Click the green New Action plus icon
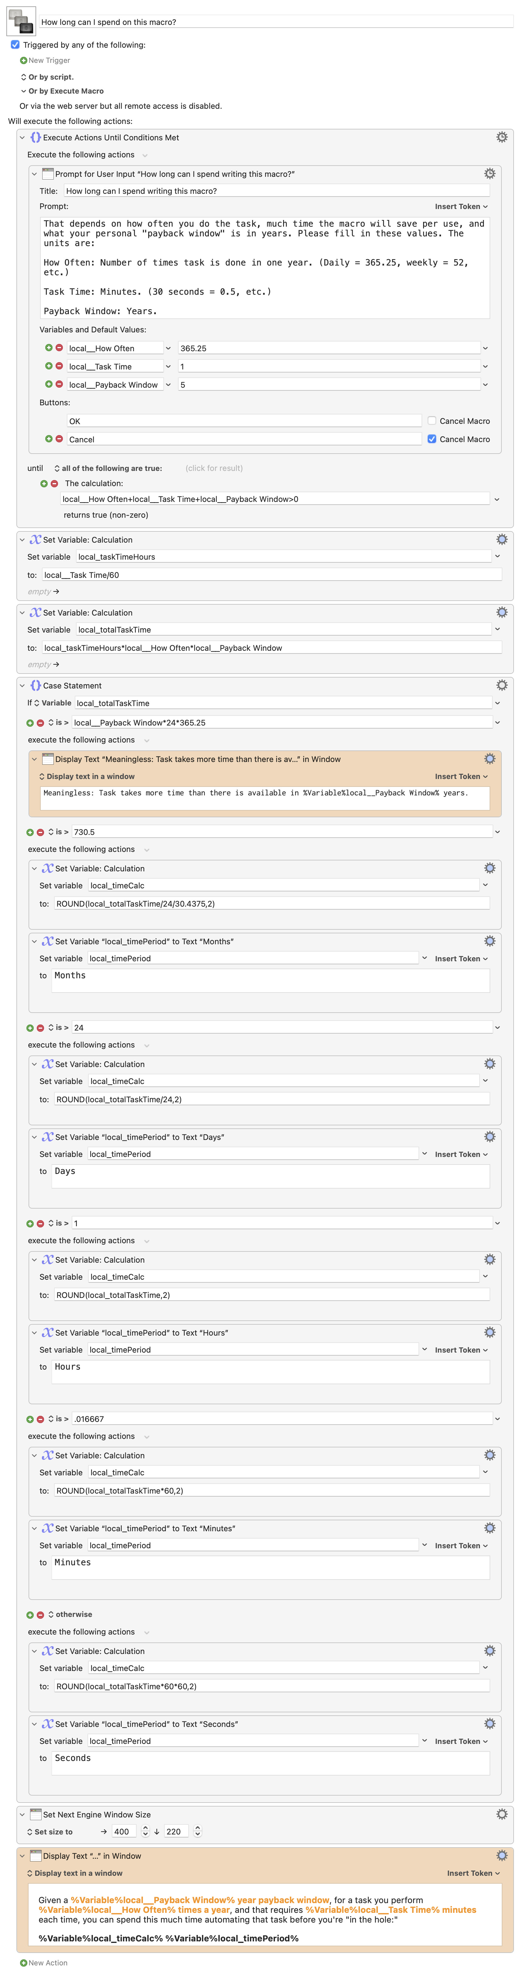Image resolution: width=520 pixels, height=1973 pixels. (23, 1962)
